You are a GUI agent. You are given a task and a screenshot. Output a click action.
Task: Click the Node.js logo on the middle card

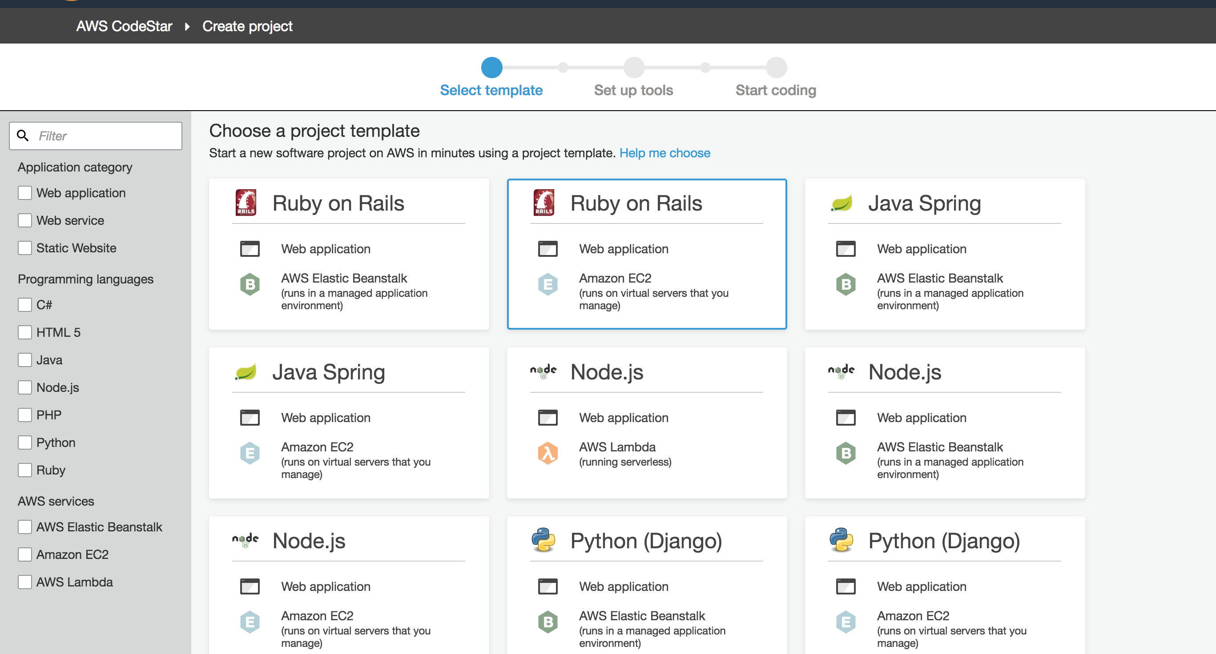[543, 371]
